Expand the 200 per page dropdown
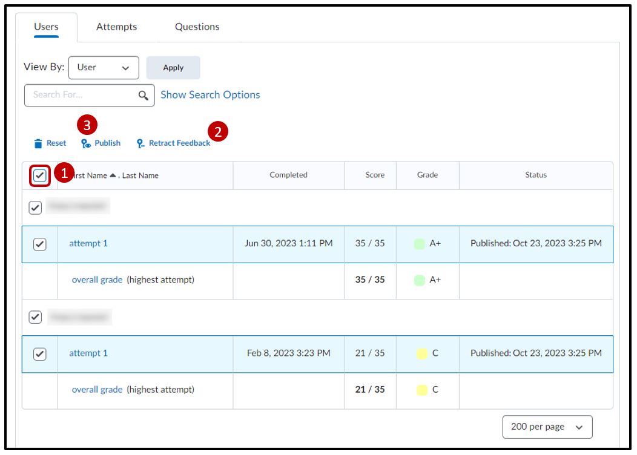The image size is (637, 455). pyautogui.click(x=547, y=427)
